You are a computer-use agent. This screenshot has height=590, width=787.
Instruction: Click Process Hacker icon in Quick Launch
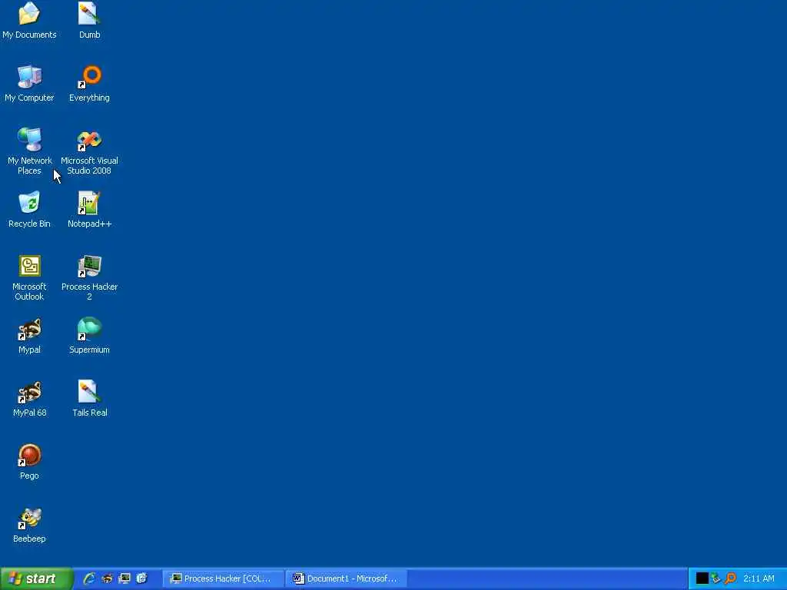tap(125, 578)
